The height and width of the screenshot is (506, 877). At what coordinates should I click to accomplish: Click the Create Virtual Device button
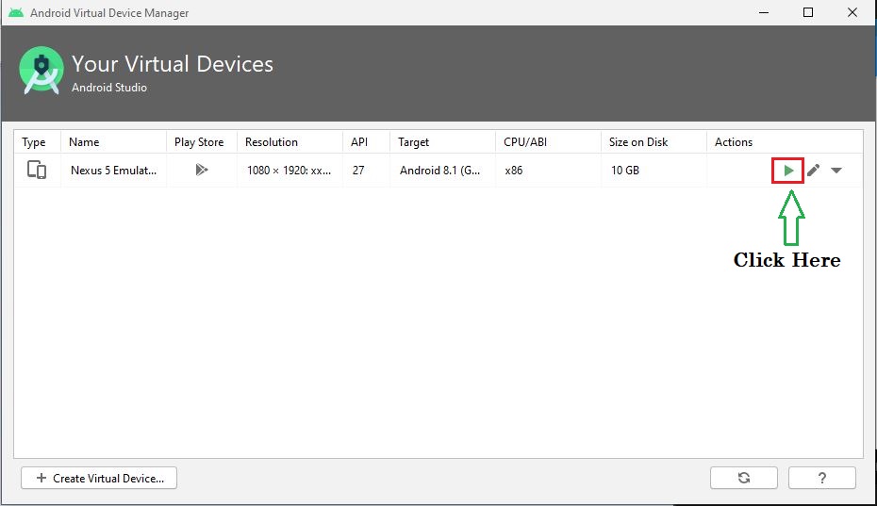click(99, 478)
